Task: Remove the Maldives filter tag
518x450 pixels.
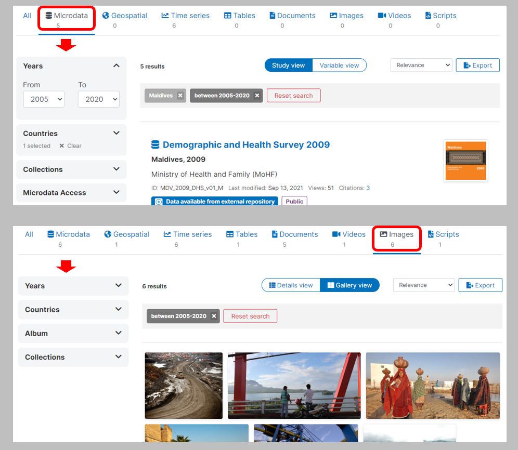Action: tap(180, 96)
